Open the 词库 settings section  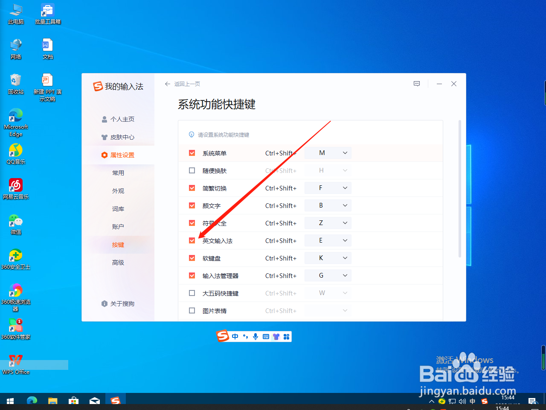[118, 208]
